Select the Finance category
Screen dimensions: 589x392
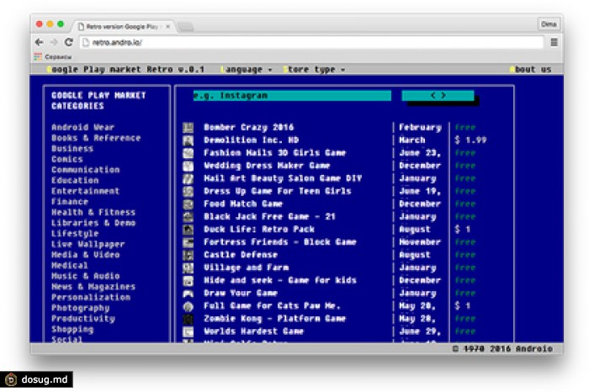[70, 202]
